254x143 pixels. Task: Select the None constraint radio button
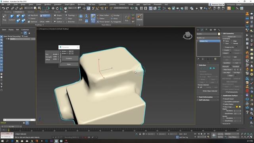(224, 41)
